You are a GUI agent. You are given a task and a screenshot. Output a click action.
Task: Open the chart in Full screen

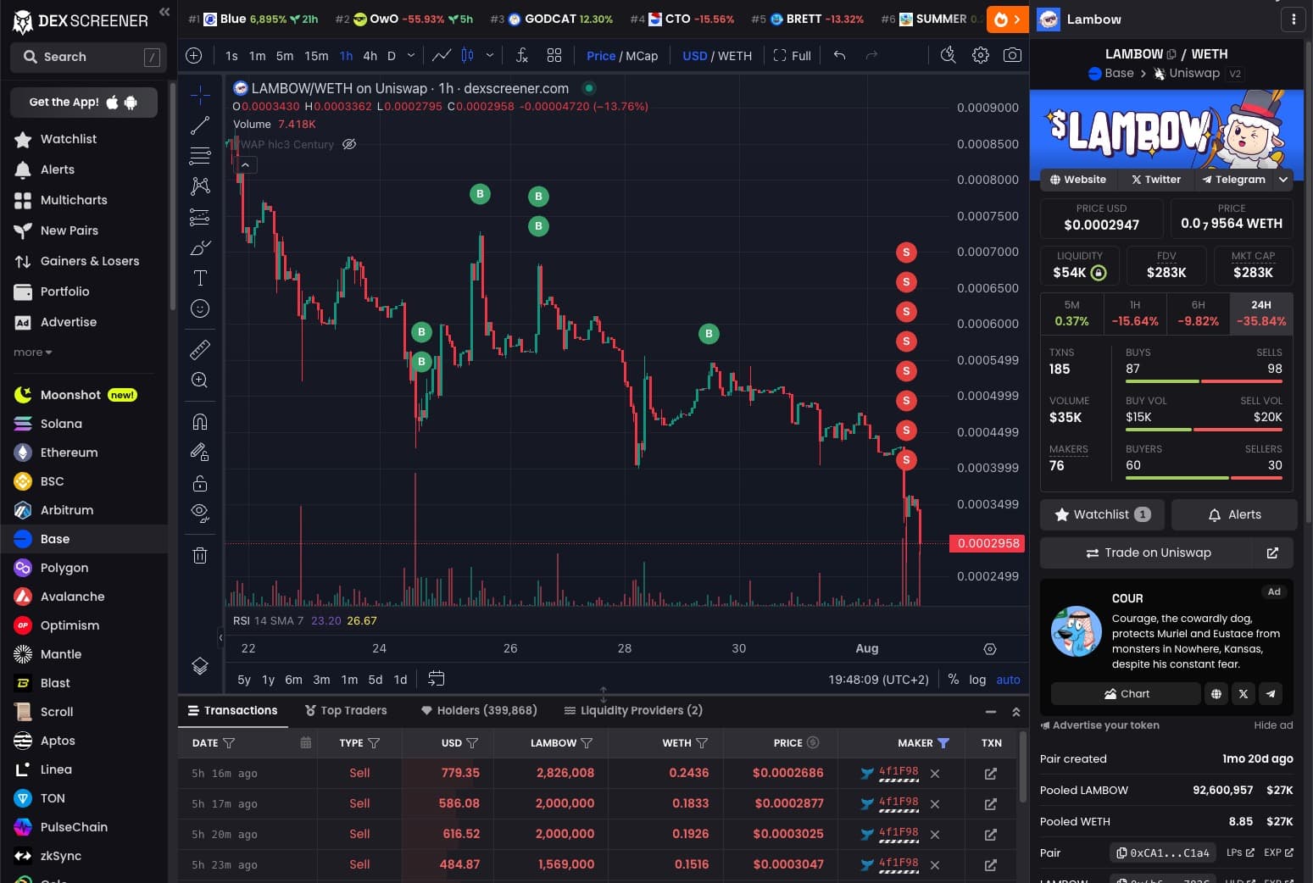[793, 56]
